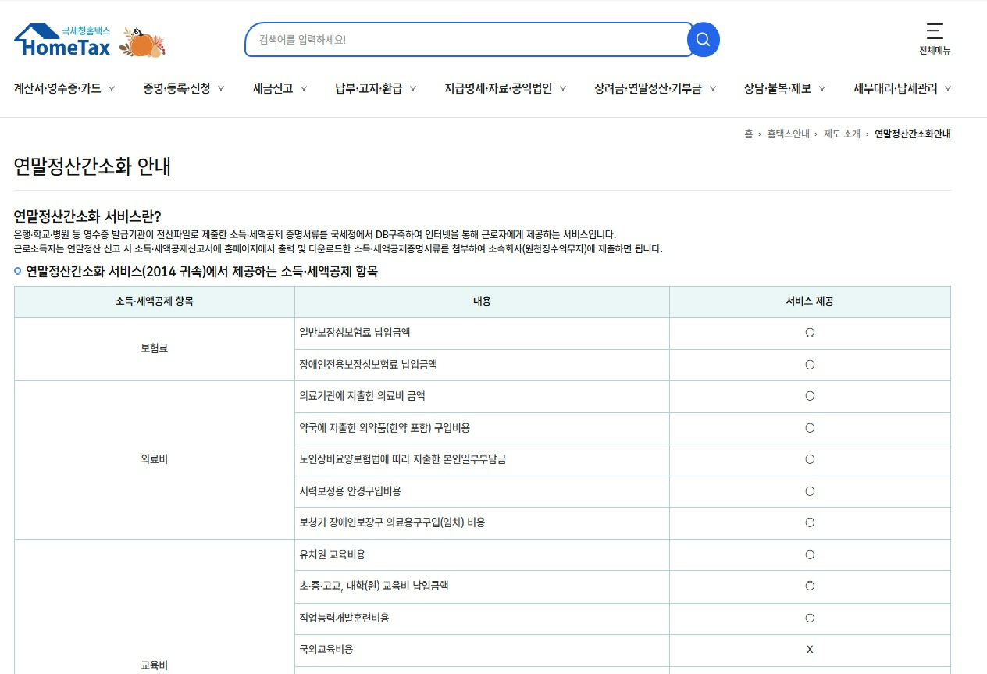Select the circle mark for 일반보장성보험료 납입금액
Viewport: 987px width, 674px height.
pos(810,333)
